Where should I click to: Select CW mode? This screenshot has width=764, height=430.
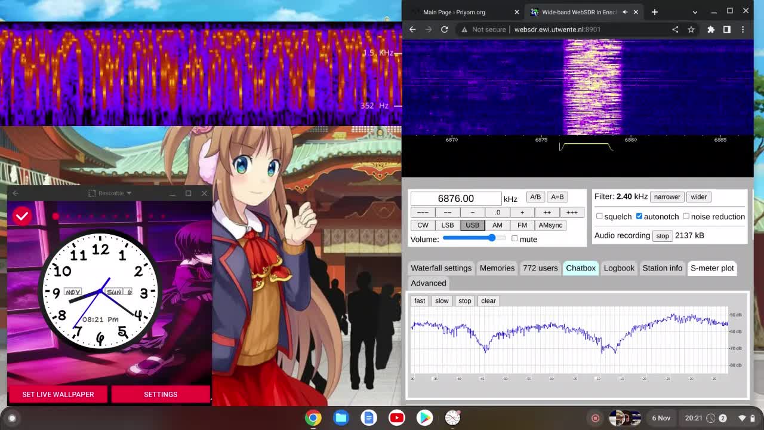423,225
